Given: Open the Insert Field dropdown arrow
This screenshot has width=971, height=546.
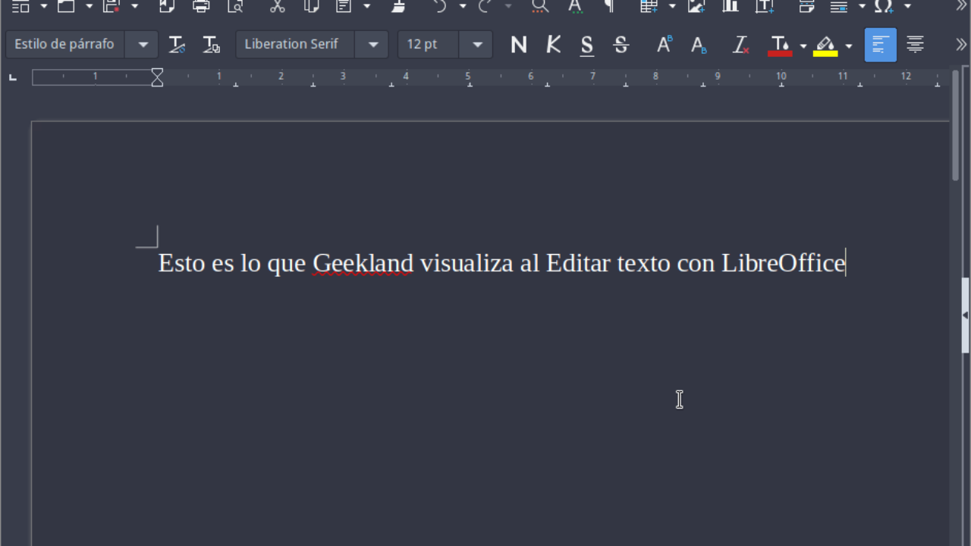Looking at the screenshot, I should click(862, 6).
